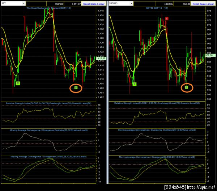Click Recal Scale-Linear on the S50U13 chart
217x191 pixels.
(203, 4)
